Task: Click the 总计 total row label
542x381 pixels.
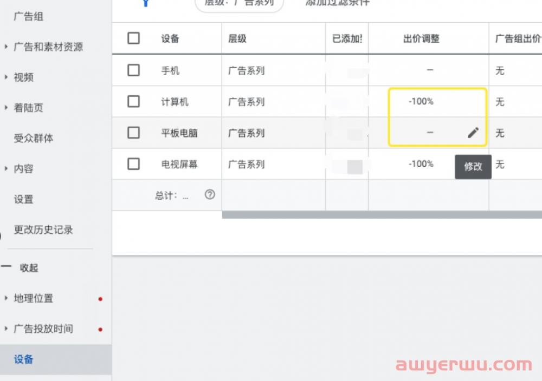Action: click(171, 196)
